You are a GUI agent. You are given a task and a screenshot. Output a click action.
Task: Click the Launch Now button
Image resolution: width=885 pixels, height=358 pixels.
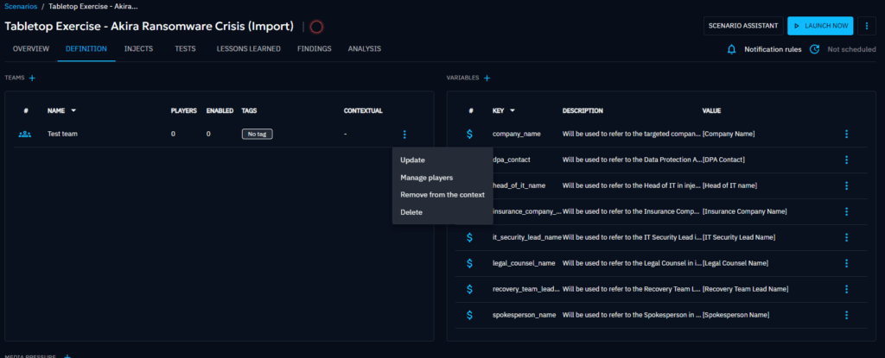pos(820,27)
